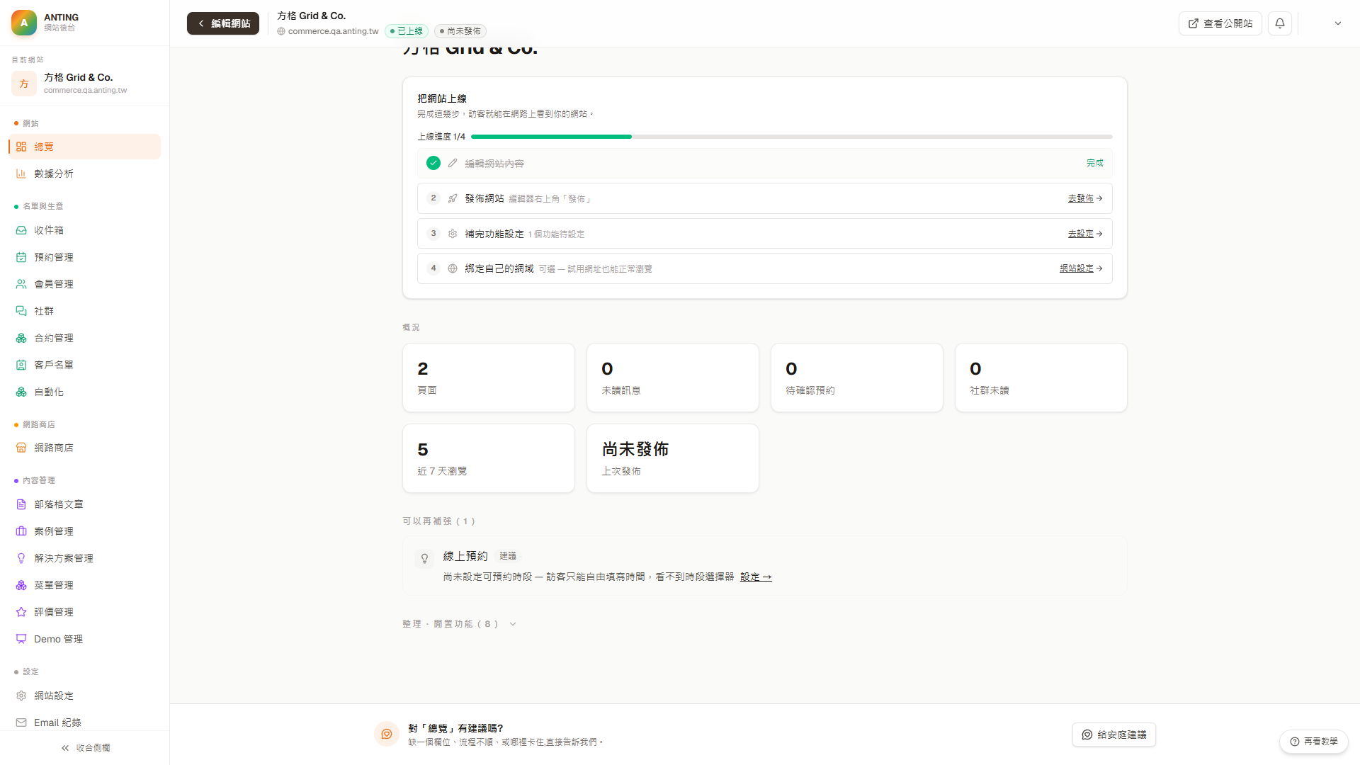The width and height of the screenshot is (1360, 765).
Task: Click the 菜單管理 icon
Action: click(x=21, y=585)
